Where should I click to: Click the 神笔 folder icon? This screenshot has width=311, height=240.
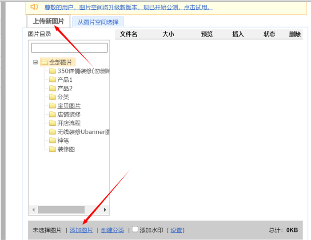click(x=52, y=140)
